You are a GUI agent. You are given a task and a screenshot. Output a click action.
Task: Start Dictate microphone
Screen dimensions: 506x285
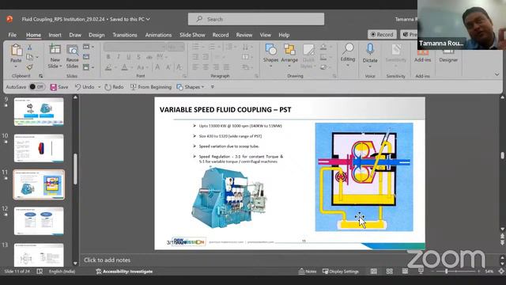370,55
